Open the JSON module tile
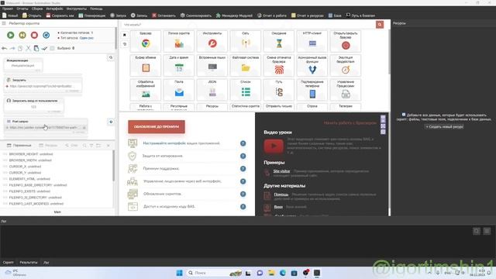 click(212, 90)
